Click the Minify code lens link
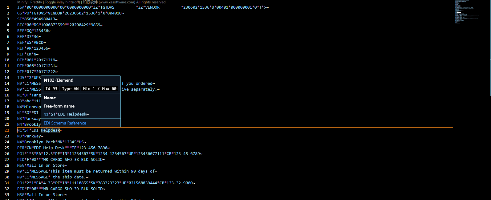The image size is (491, 200). pos(22,2)
